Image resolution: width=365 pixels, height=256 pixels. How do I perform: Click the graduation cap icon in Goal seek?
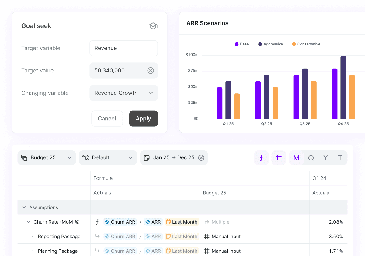[153, 26]
